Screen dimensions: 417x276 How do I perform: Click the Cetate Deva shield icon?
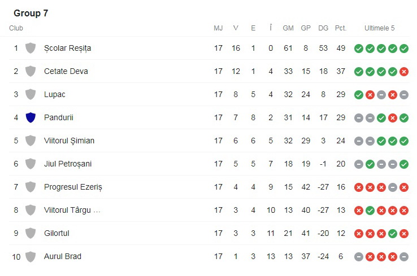(31, 71)
